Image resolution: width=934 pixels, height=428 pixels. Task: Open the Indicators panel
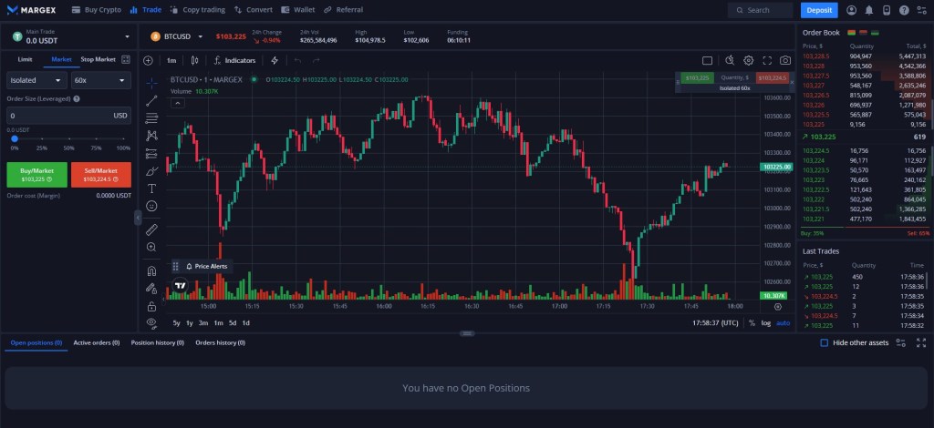pyautogui.click(x=234, y=60)
